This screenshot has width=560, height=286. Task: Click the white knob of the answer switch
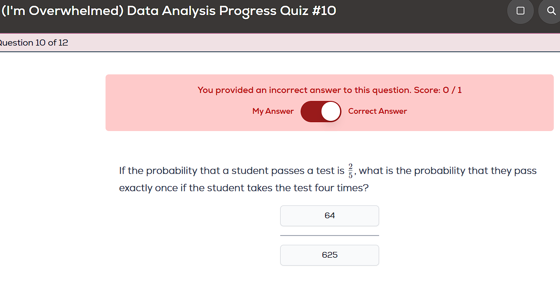point(331,112)
